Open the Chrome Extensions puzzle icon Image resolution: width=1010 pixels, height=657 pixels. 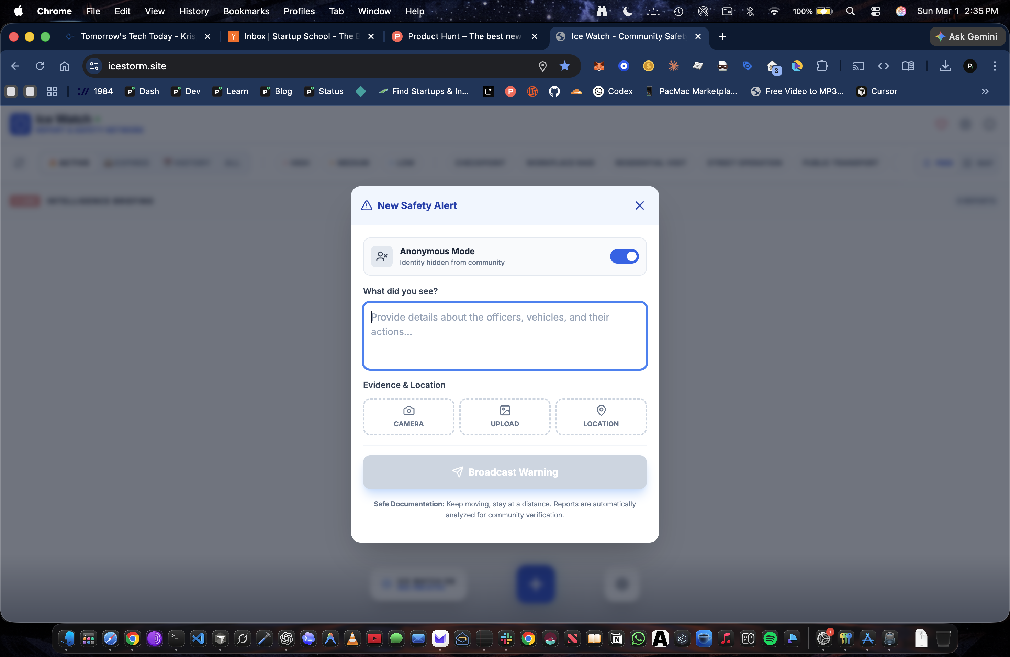point(822,66)
